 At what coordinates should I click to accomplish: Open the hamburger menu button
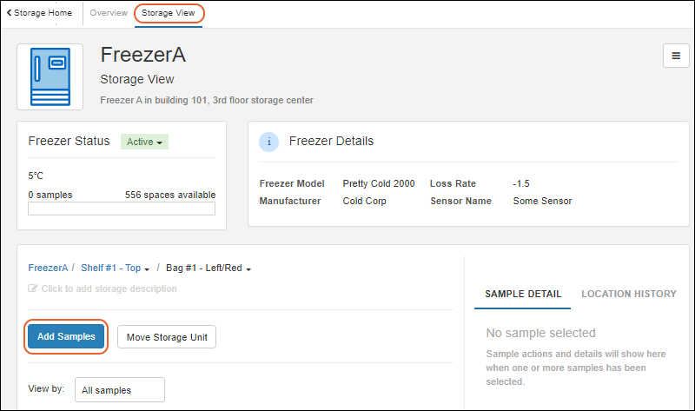676,55
